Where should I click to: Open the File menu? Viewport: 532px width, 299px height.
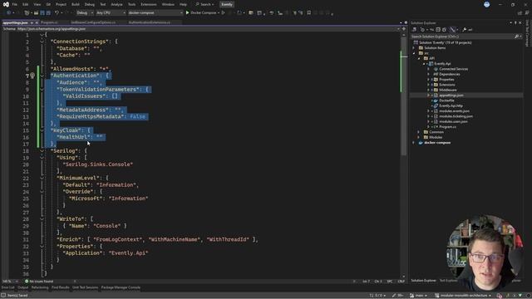(x=15, y=4)
